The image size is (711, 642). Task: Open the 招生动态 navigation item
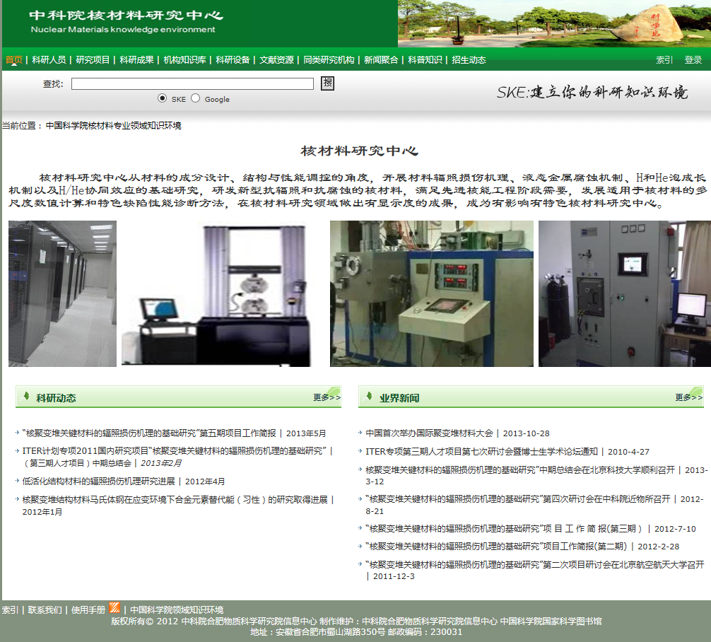coord(469,60)
